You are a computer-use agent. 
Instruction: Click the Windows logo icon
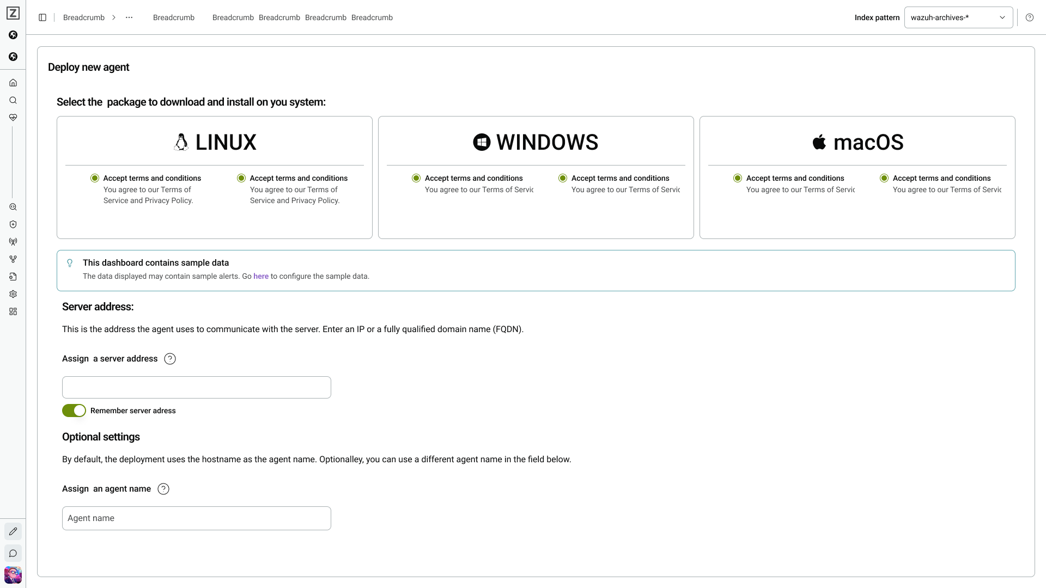[x=482, y=142]
